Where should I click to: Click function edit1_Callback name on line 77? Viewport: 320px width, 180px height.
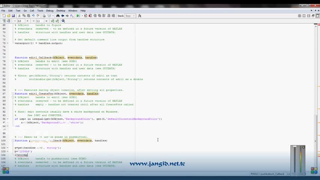coord(40,58)
